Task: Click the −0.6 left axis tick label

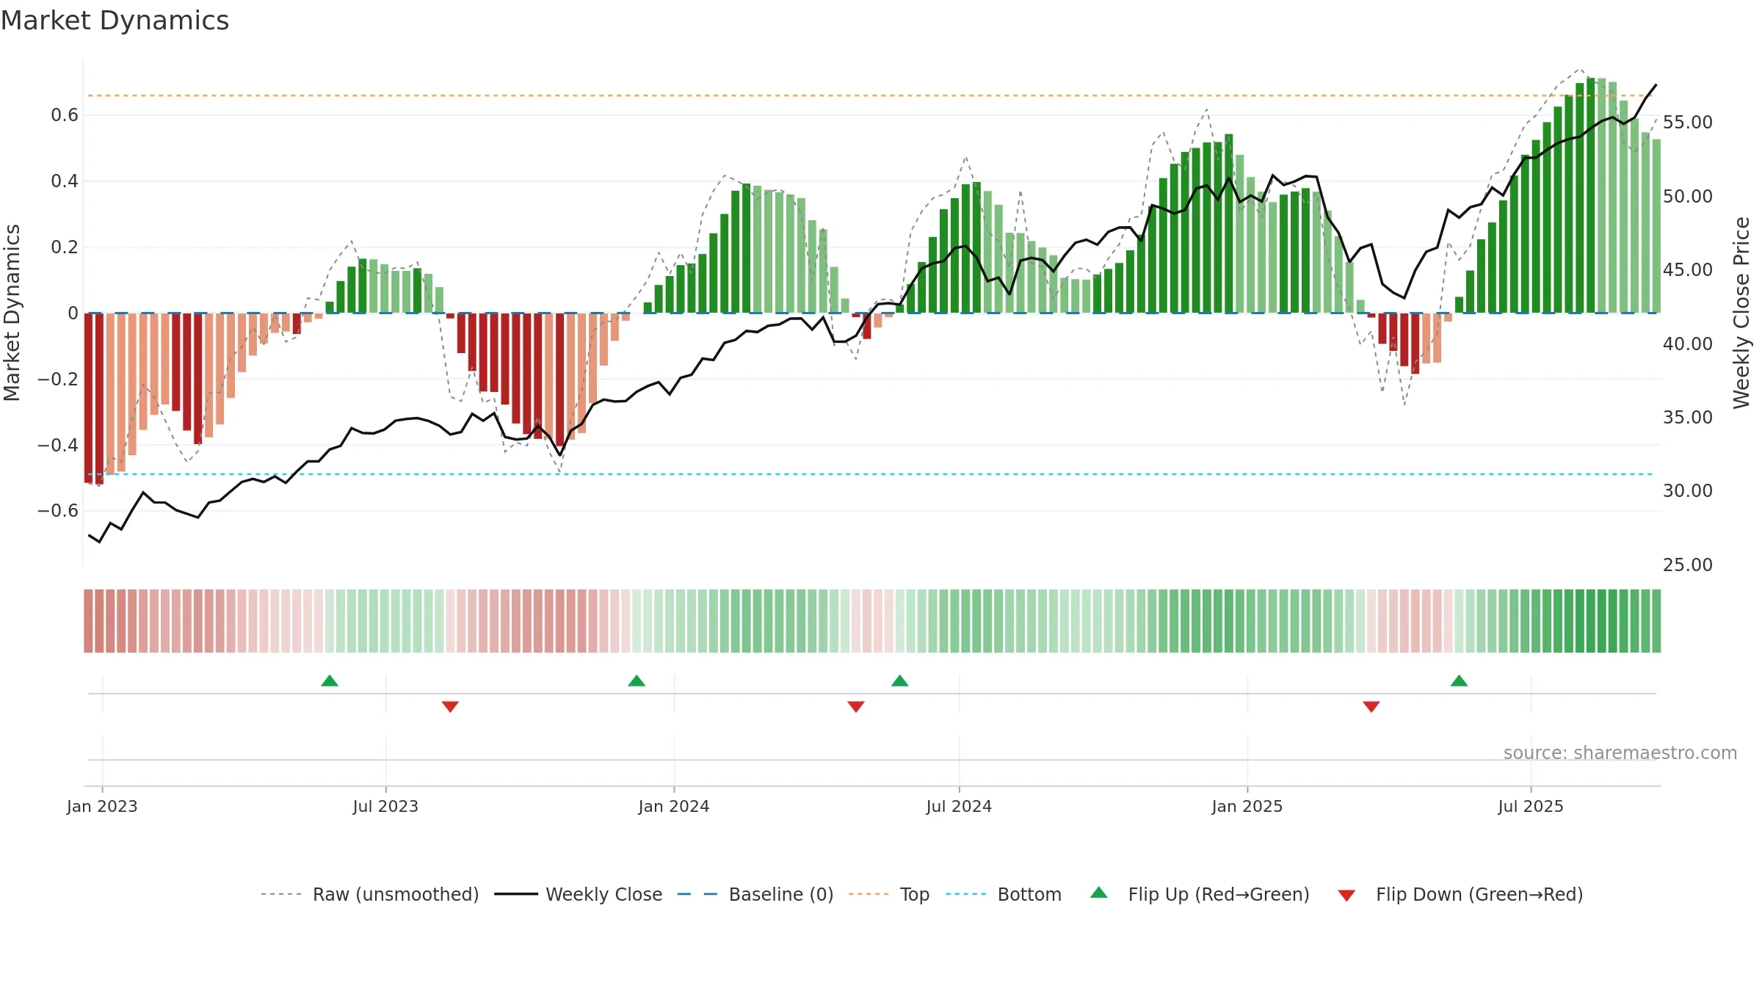Action: pyautogui.click(x=58, y=510)
